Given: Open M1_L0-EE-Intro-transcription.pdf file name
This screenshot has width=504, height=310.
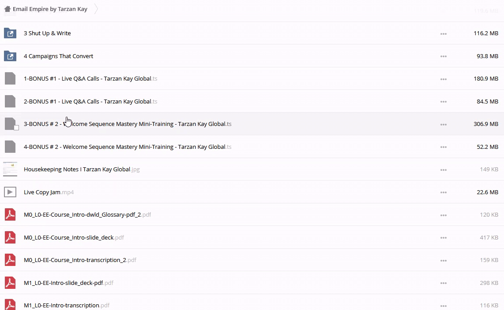Looking at the screenshot, I should point(61,305).
